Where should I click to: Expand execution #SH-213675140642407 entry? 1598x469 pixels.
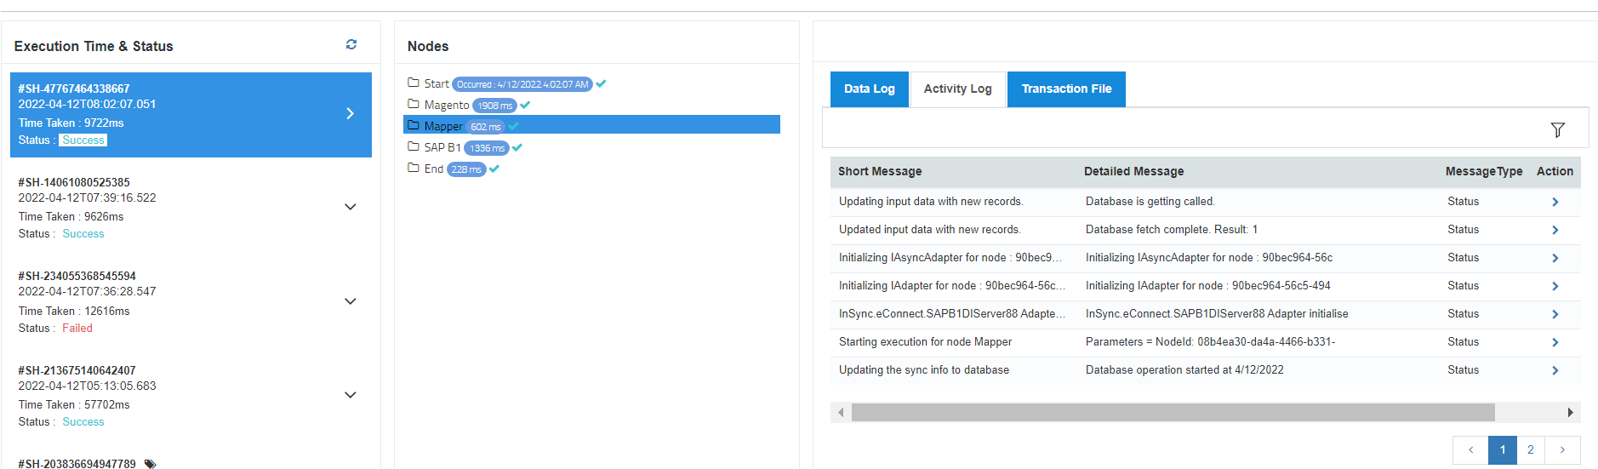pos(350,395)
